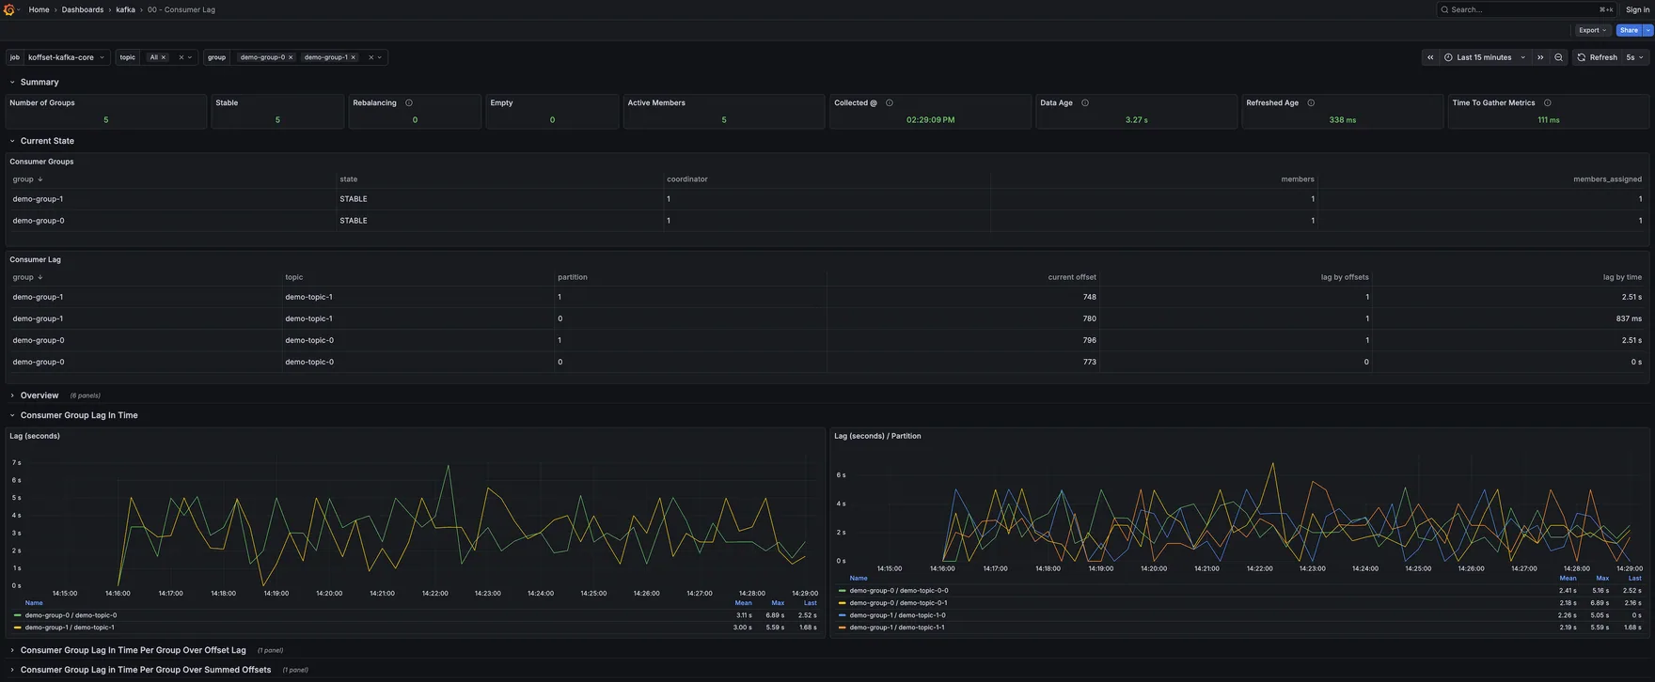Open the Export dropdown

tap(1592, 30)
